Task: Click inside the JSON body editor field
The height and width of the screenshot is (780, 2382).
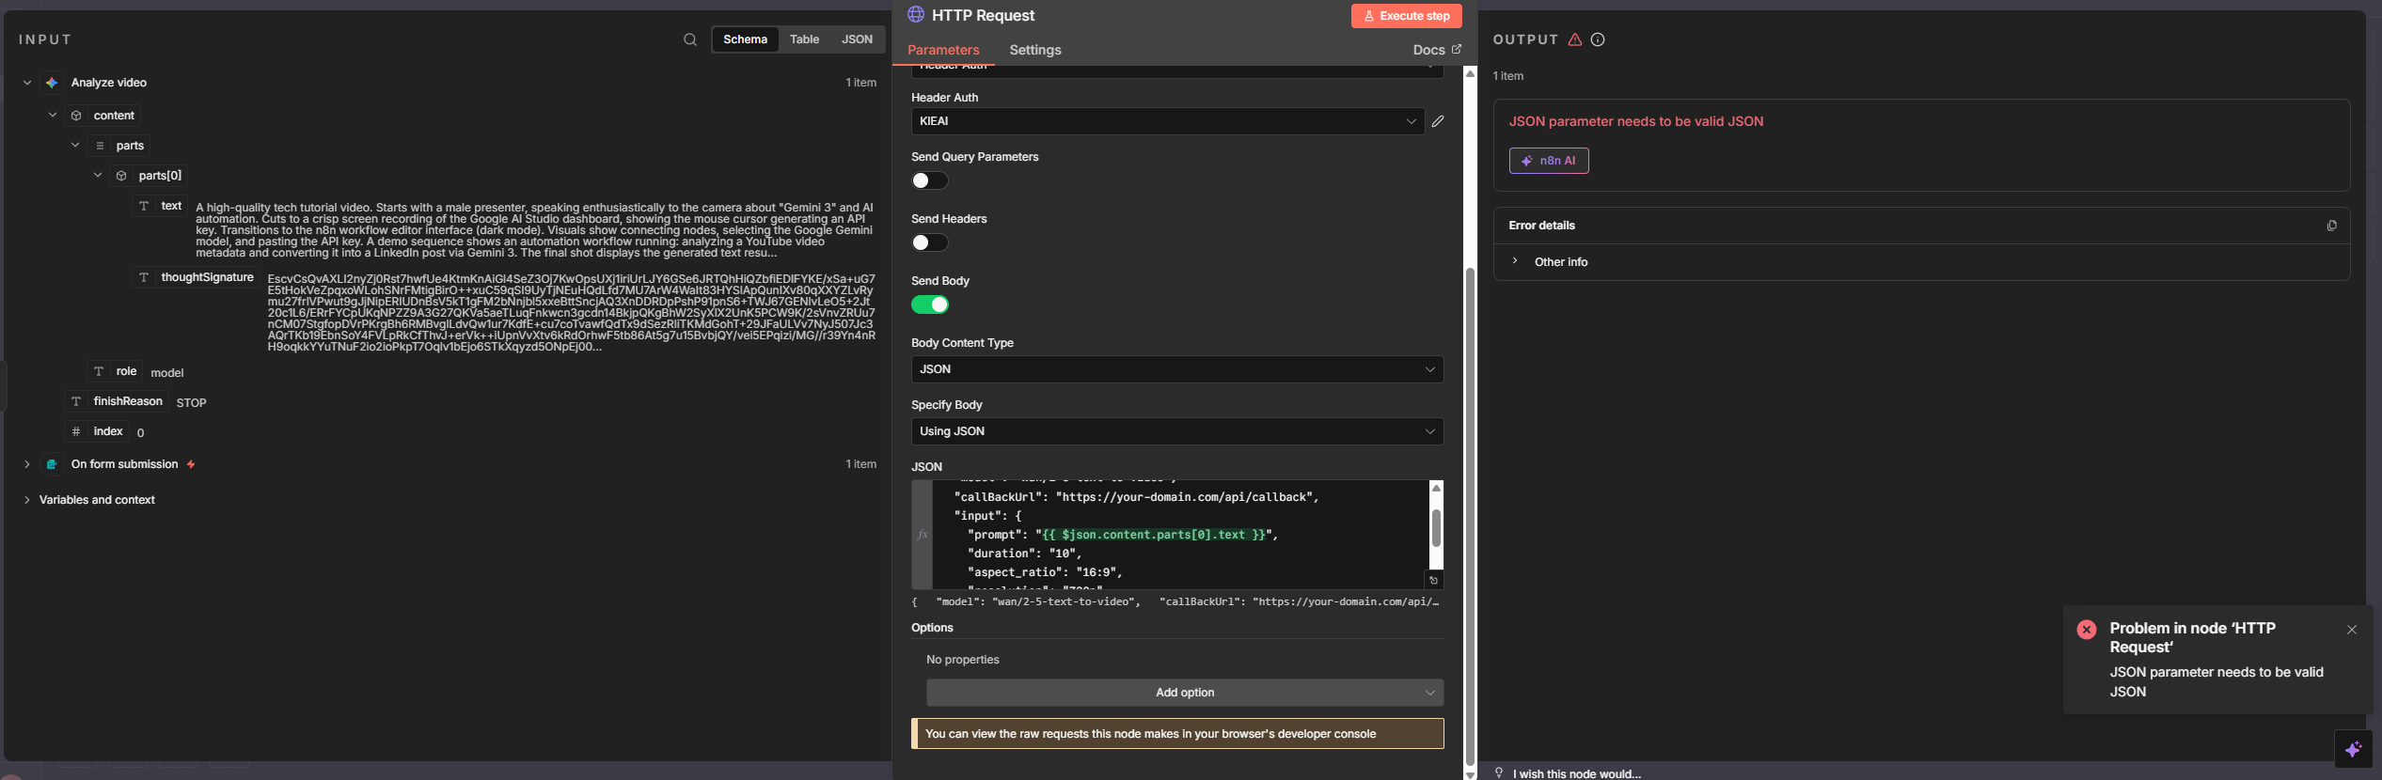Action: click(x=1175, y=535)
